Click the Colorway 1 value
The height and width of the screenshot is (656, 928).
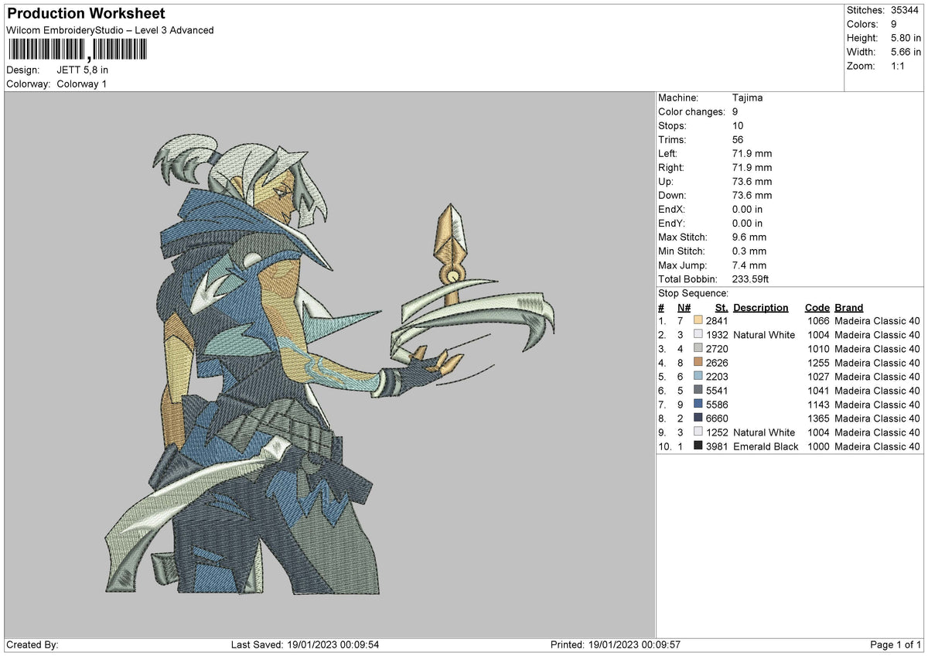pyautogui.click(x=82, y=84)
